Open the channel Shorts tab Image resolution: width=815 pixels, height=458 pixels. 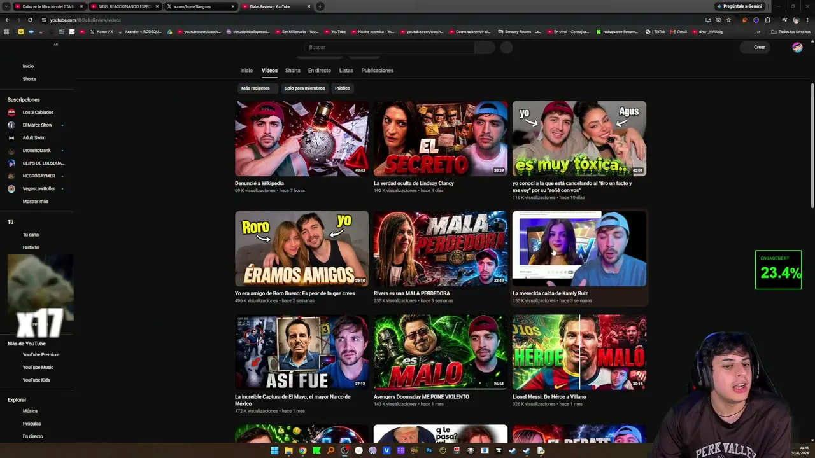click(x=293, y=71)
